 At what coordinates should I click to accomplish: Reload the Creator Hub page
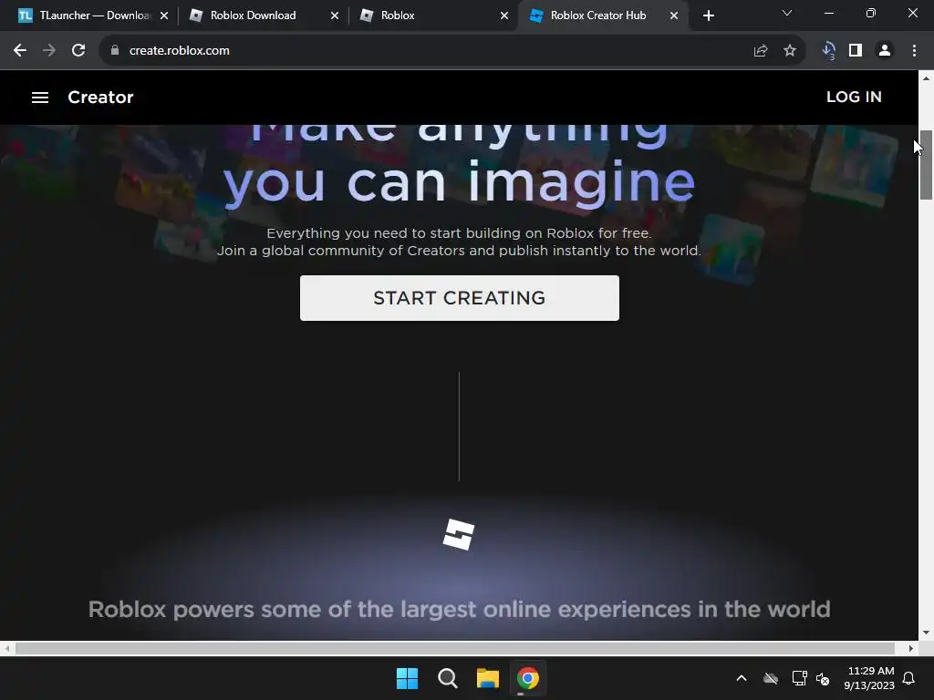click(78, 51)
